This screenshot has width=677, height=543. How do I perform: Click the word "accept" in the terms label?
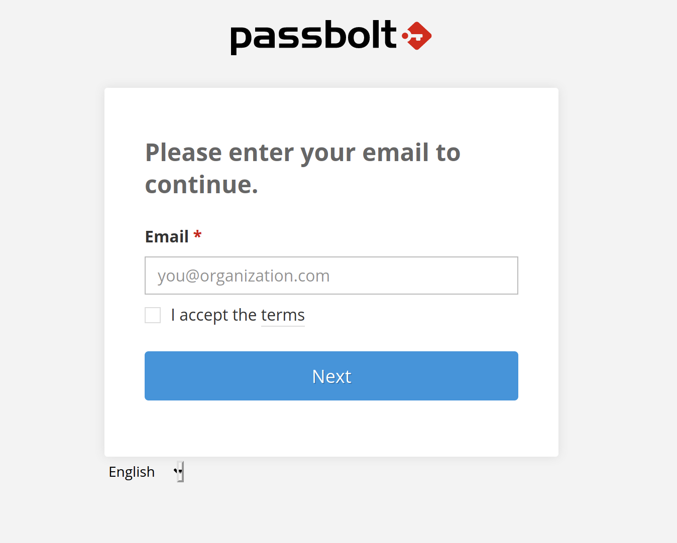coord(204,315)
